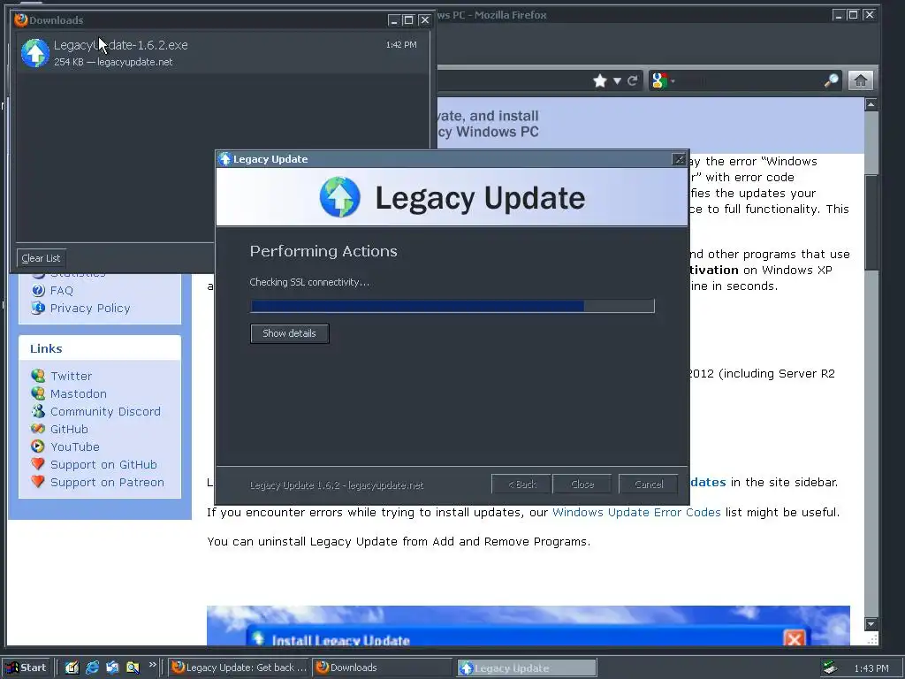
Task: Expand the quick launch overflow chevron
Action: tap(152, 665)
